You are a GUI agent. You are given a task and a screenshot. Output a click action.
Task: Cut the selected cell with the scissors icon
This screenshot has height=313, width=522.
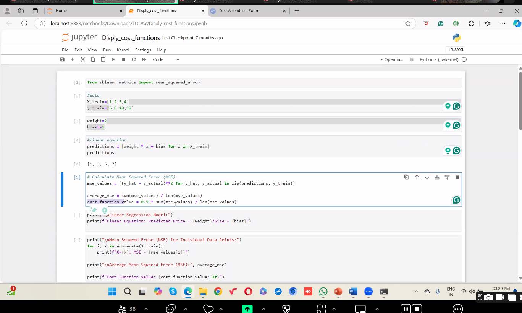(x=82, y=59)
